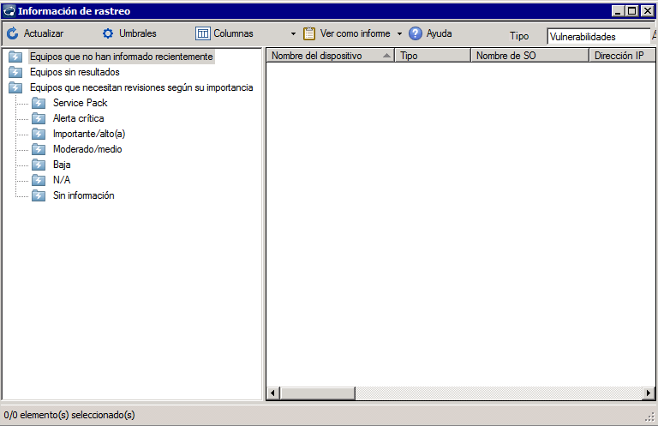Open the Tipo combo box showing Vulnerabilidades
Screen dimensions: 658x426
point(599,37)
